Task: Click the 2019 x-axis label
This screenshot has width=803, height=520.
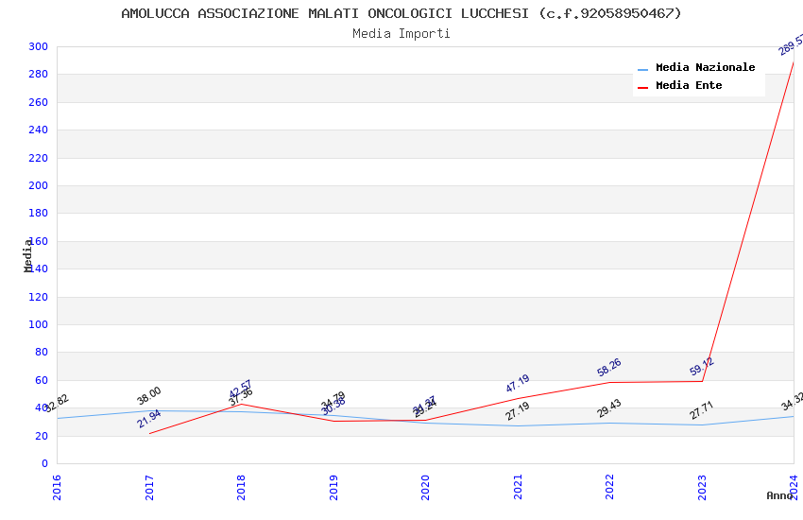Action: coord(333,487)
